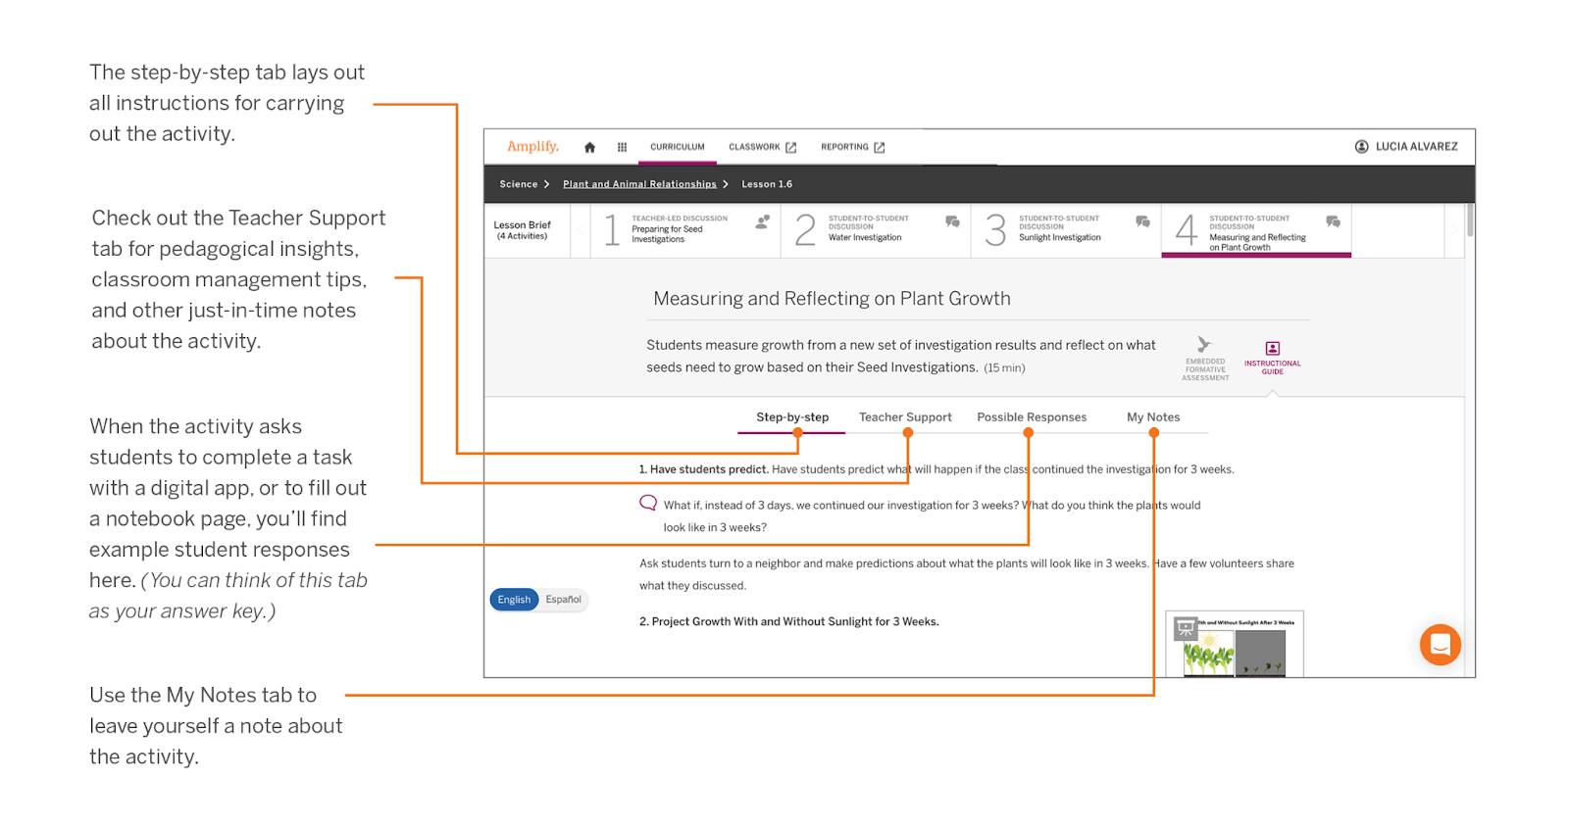Click Reporting external link icon
Screen dimensions: 1569x830
click(880, 147)
